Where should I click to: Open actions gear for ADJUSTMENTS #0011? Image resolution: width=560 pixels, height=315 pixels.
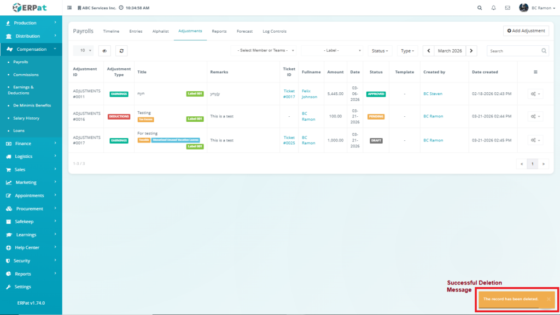pos(535,94)
